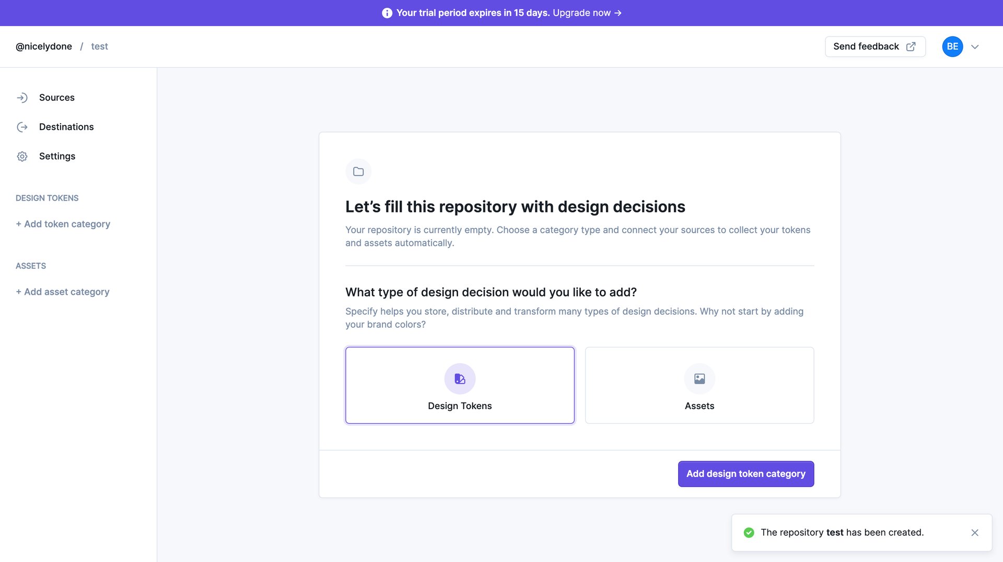Navigate to @nicelydone in the breadcrumb
This screenshot has height=562, width=1003.
[44, 46]
